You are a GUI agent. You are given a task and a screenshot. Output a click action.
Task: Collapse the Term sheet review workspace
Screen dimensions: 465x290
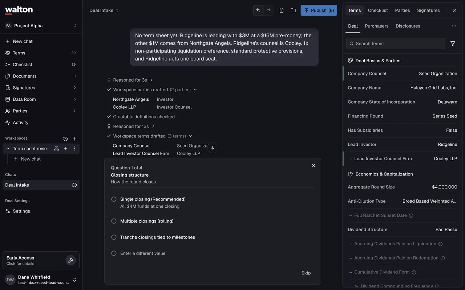click(8, 149)
